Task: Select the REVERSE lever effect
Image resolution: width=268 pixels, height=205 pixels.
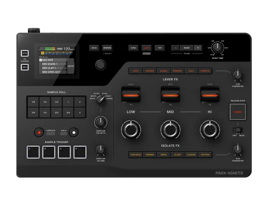Action: (x=177, y=71)
